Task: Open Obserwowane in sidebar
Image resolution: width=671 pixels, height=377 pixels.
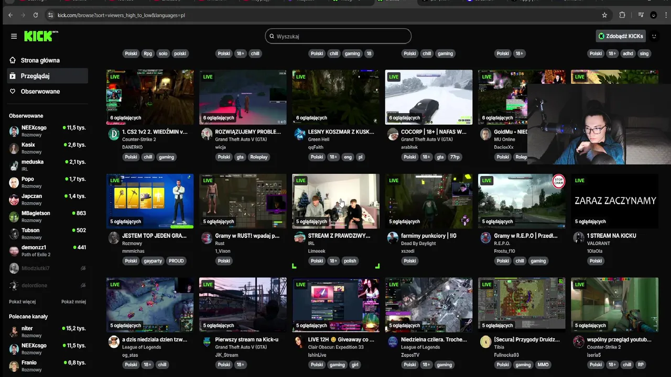Action: (x=47, y=91)
